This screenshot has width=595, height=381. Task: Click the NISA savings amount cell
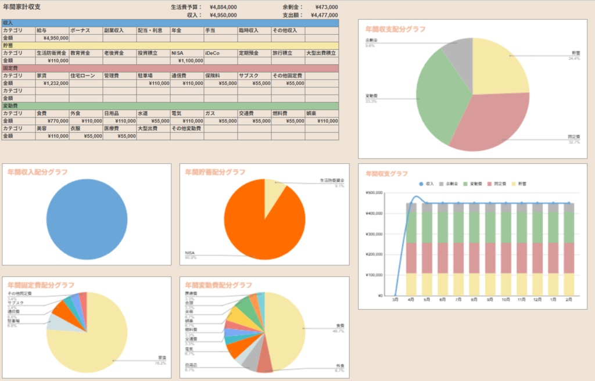[187, 61]
